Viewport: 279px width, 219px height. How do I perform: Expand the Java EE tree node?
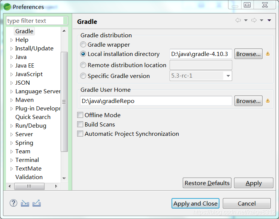tap(12, 66)
